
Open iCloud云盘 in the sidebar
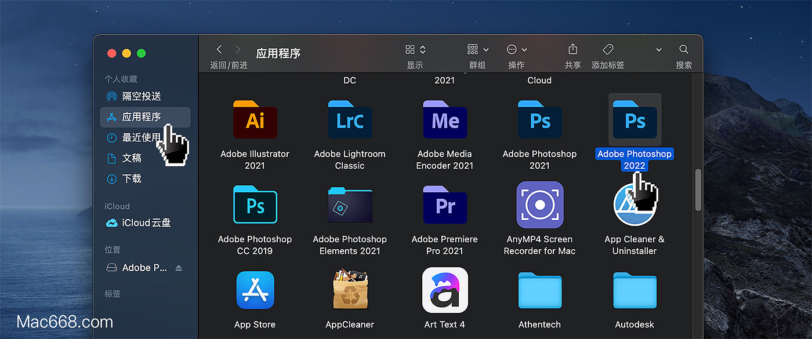(x=146, y=223)
